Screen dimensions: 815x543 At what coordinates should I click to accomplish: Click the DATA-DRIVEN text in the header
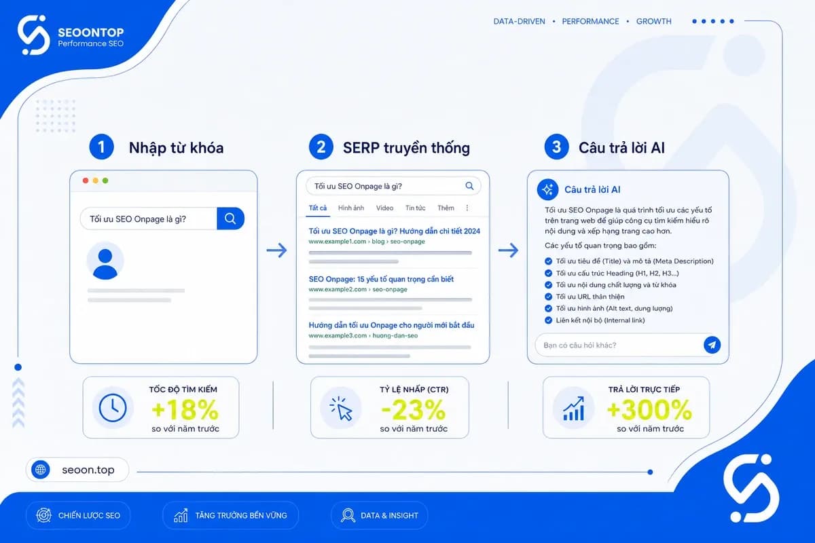[x=520, y=21]
